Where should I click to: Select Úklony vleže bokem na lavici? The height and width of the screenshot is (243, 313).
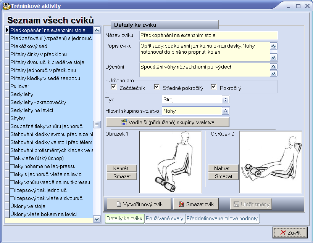click(51, 214)
